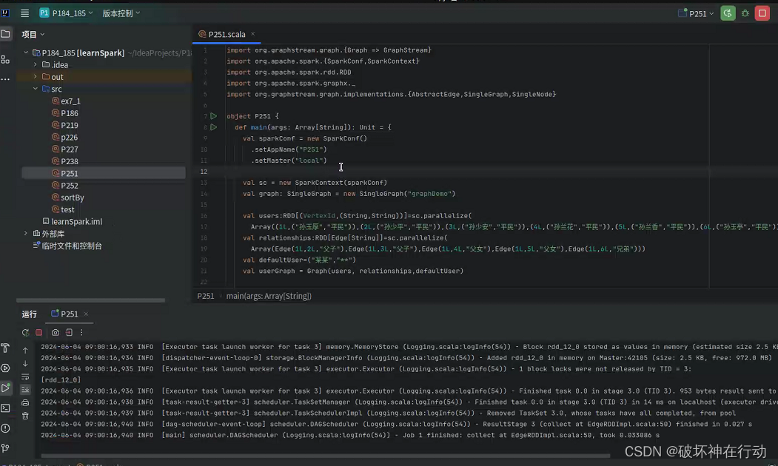
Task: Stop the process in the run toolbar
Action: 38,333
